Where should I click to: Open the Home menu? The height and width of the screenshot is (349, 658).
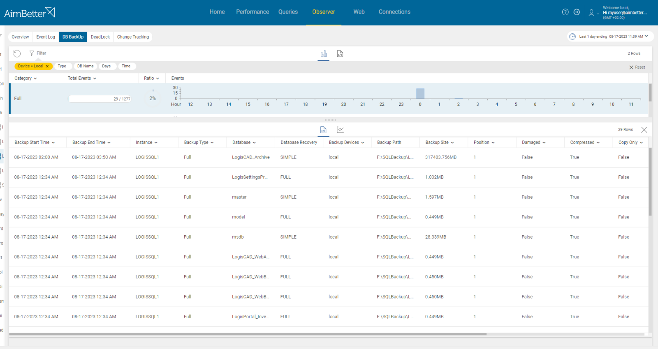(x=217, y=12)
